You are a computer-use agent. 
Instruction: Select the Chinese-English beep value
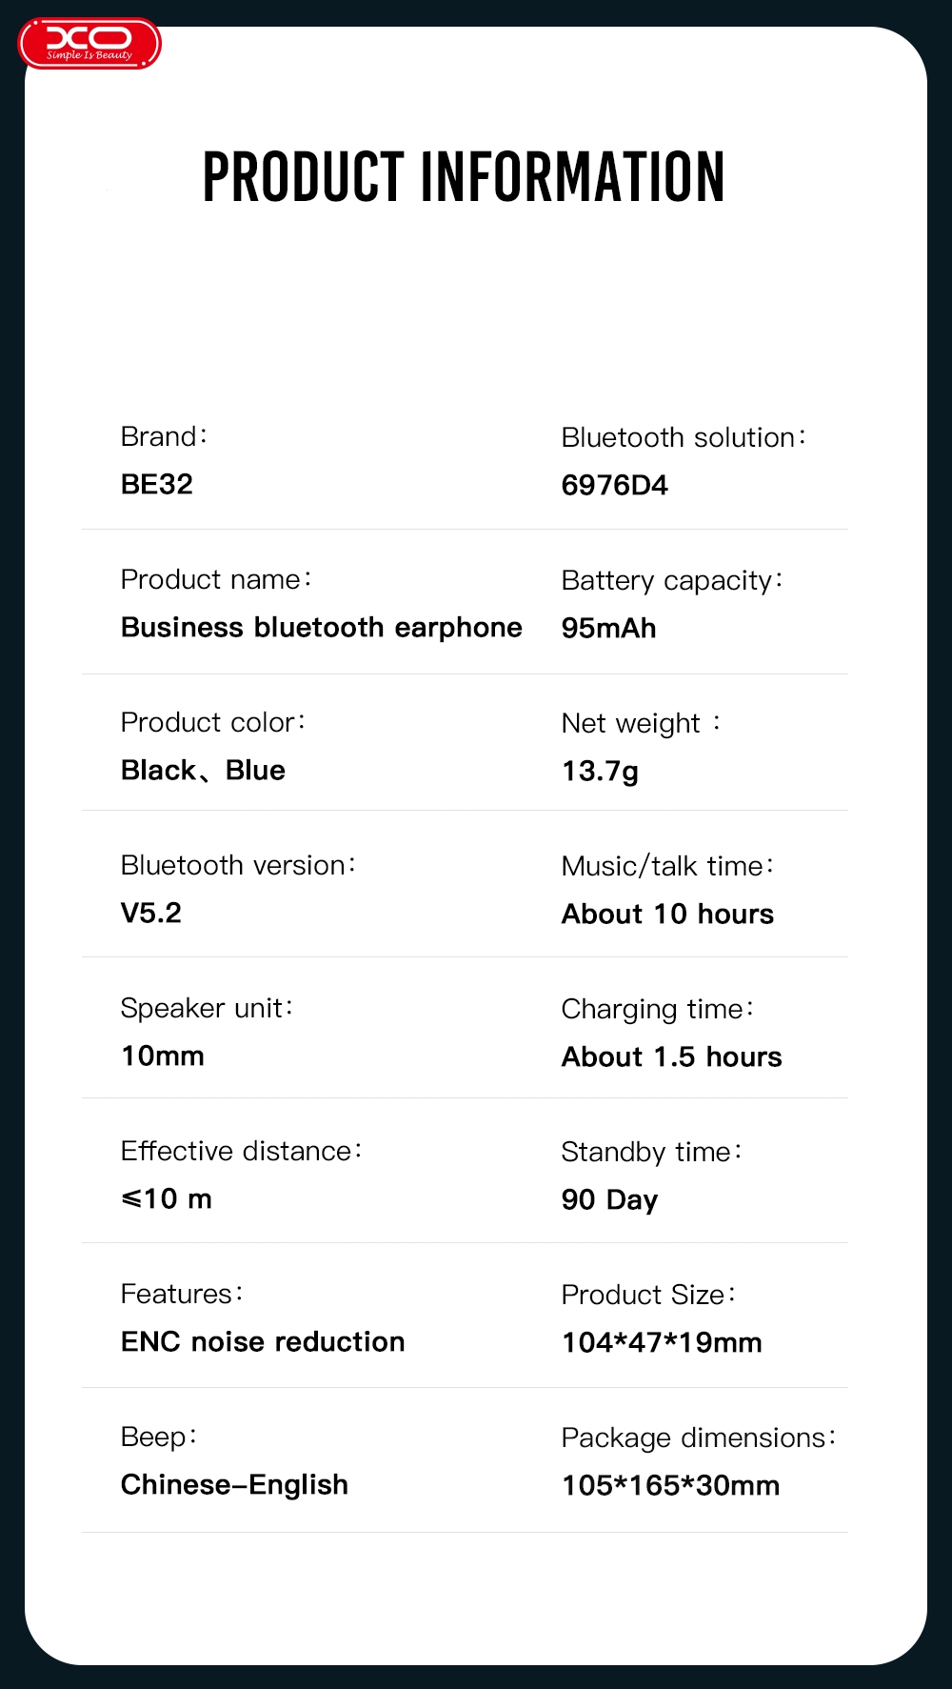click(234, 1485)
